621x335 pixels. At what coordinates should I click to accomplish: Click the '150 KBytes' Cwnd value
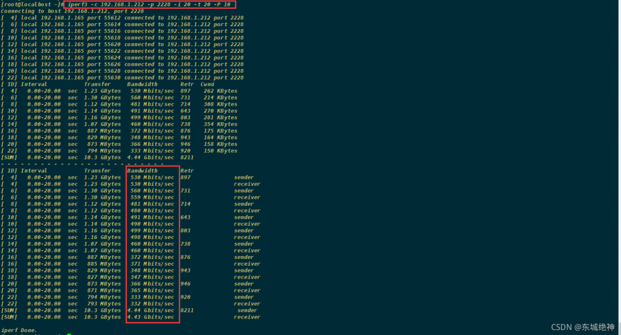tap(221, 151)
